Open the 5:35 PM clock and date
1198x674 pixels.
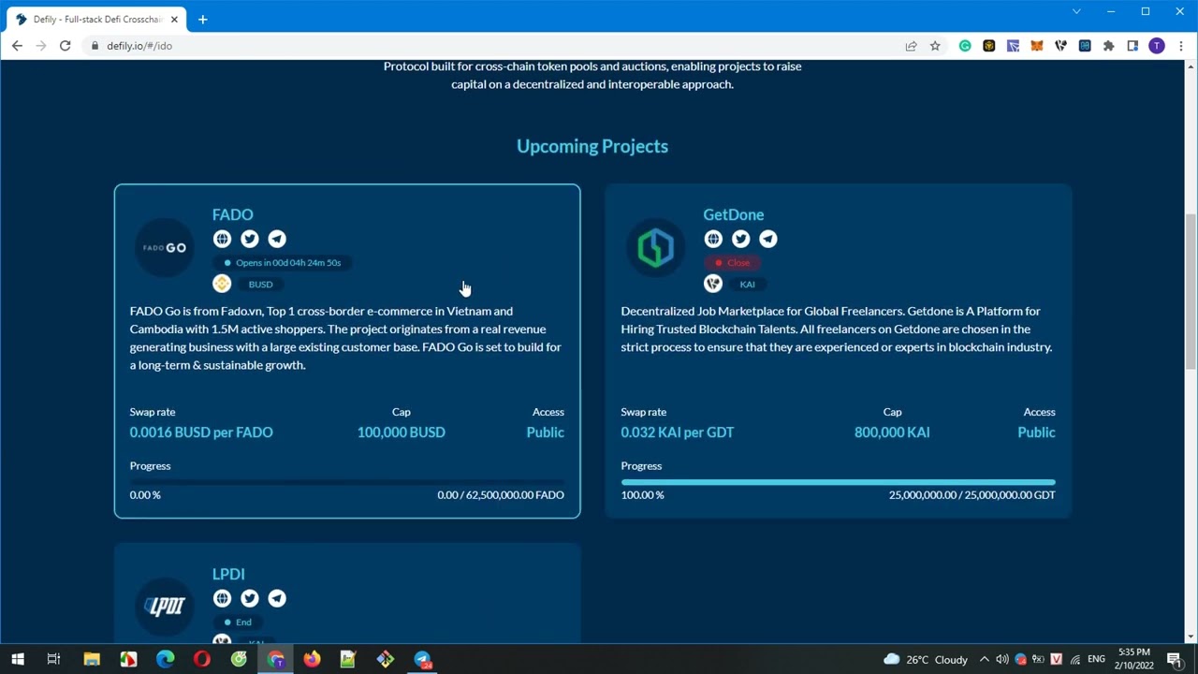pos(1134,659)
